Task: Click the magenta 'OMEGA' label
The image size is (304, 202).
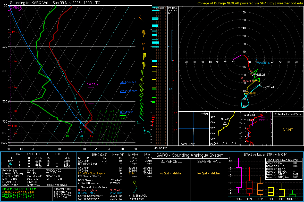Action: click(16, 7)
